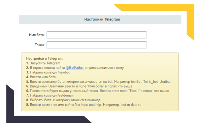Image resolution: width=198 pixels, height=127 pixels.
Task: Click the 'Токен:' label
Action: pos(40,45)
